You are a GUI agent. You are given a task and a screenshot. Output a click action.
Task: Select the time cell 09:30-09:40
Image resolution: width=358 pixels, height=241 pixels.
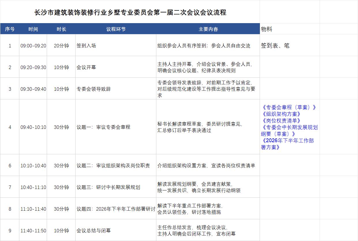[x=33, y=89]
